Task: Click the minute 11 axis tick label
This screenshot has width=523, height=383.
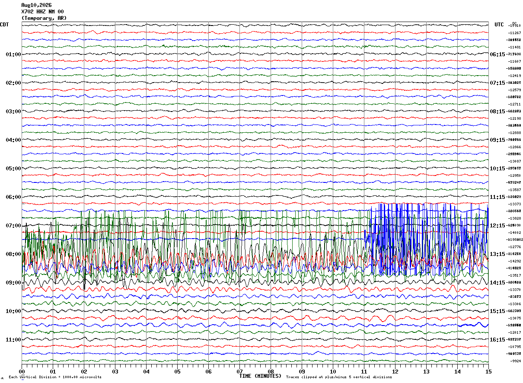Action: click(364, 371)
